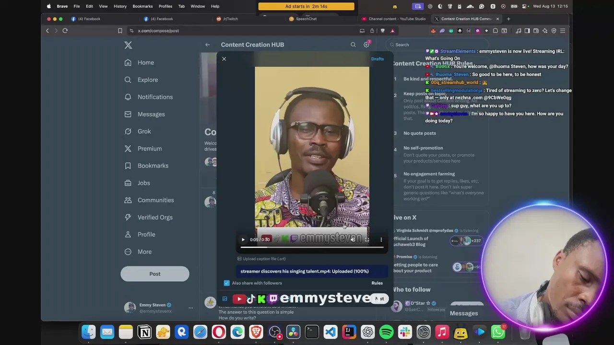The width and height of the screenshot is (614, 345).
Task: Open Messages in X sidebar
Action: tap(144, 114)
